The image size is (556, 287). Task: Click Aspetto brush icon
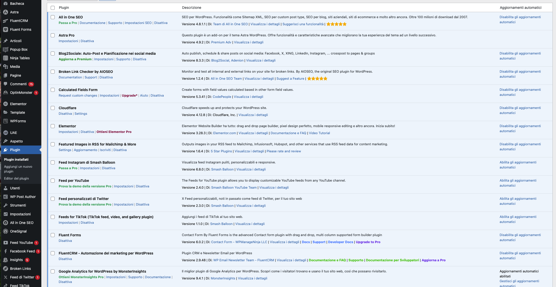click(x=6, y=141)
